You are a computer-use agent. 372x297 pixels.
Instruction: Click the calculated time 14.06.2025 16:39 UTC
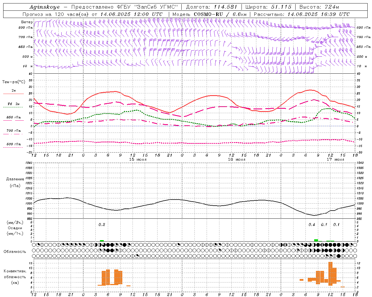point(319,14)
